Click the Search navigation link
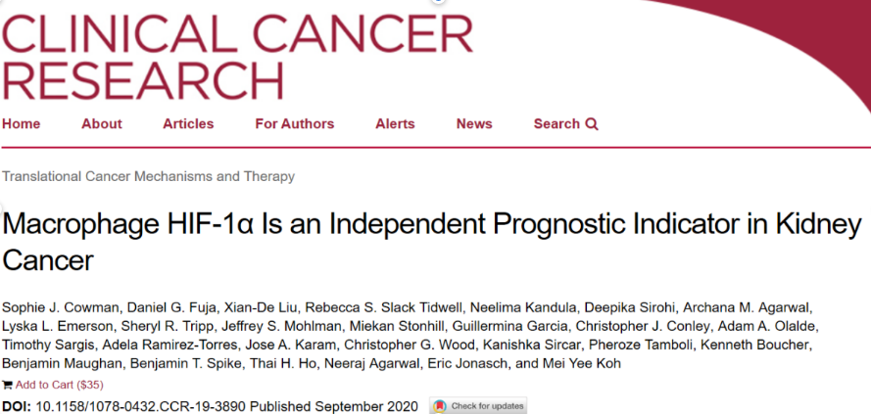Image resolution: width=871 pixels, height=414 pixels. tap(565, 123)
